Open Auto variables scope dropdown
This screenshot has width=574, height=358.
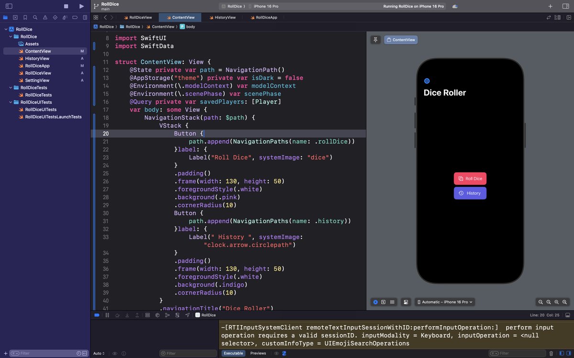point(99,353)
